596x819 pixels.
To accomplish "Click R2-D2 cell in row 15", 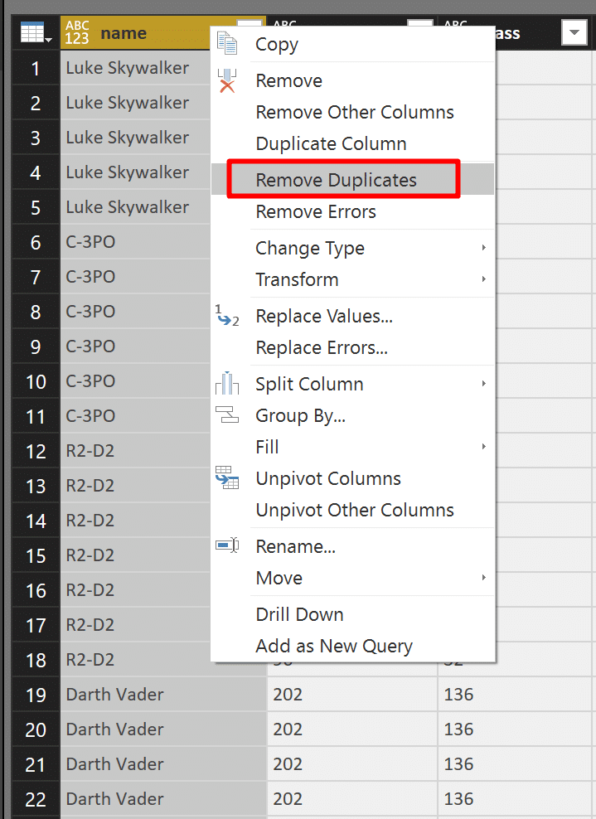I will click(x=136, y=555).
